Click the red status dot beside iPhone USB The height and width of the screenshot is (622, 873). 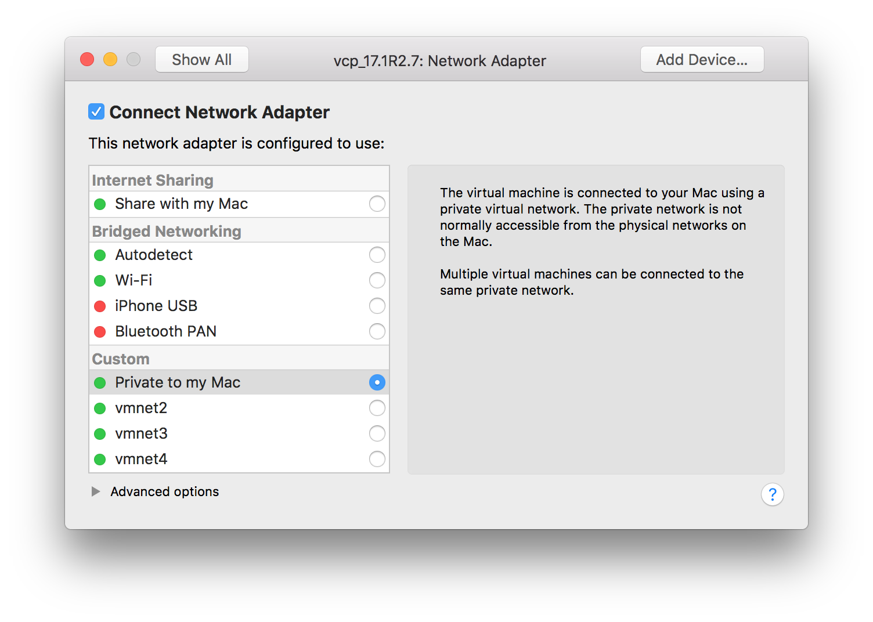pos(100,306)
